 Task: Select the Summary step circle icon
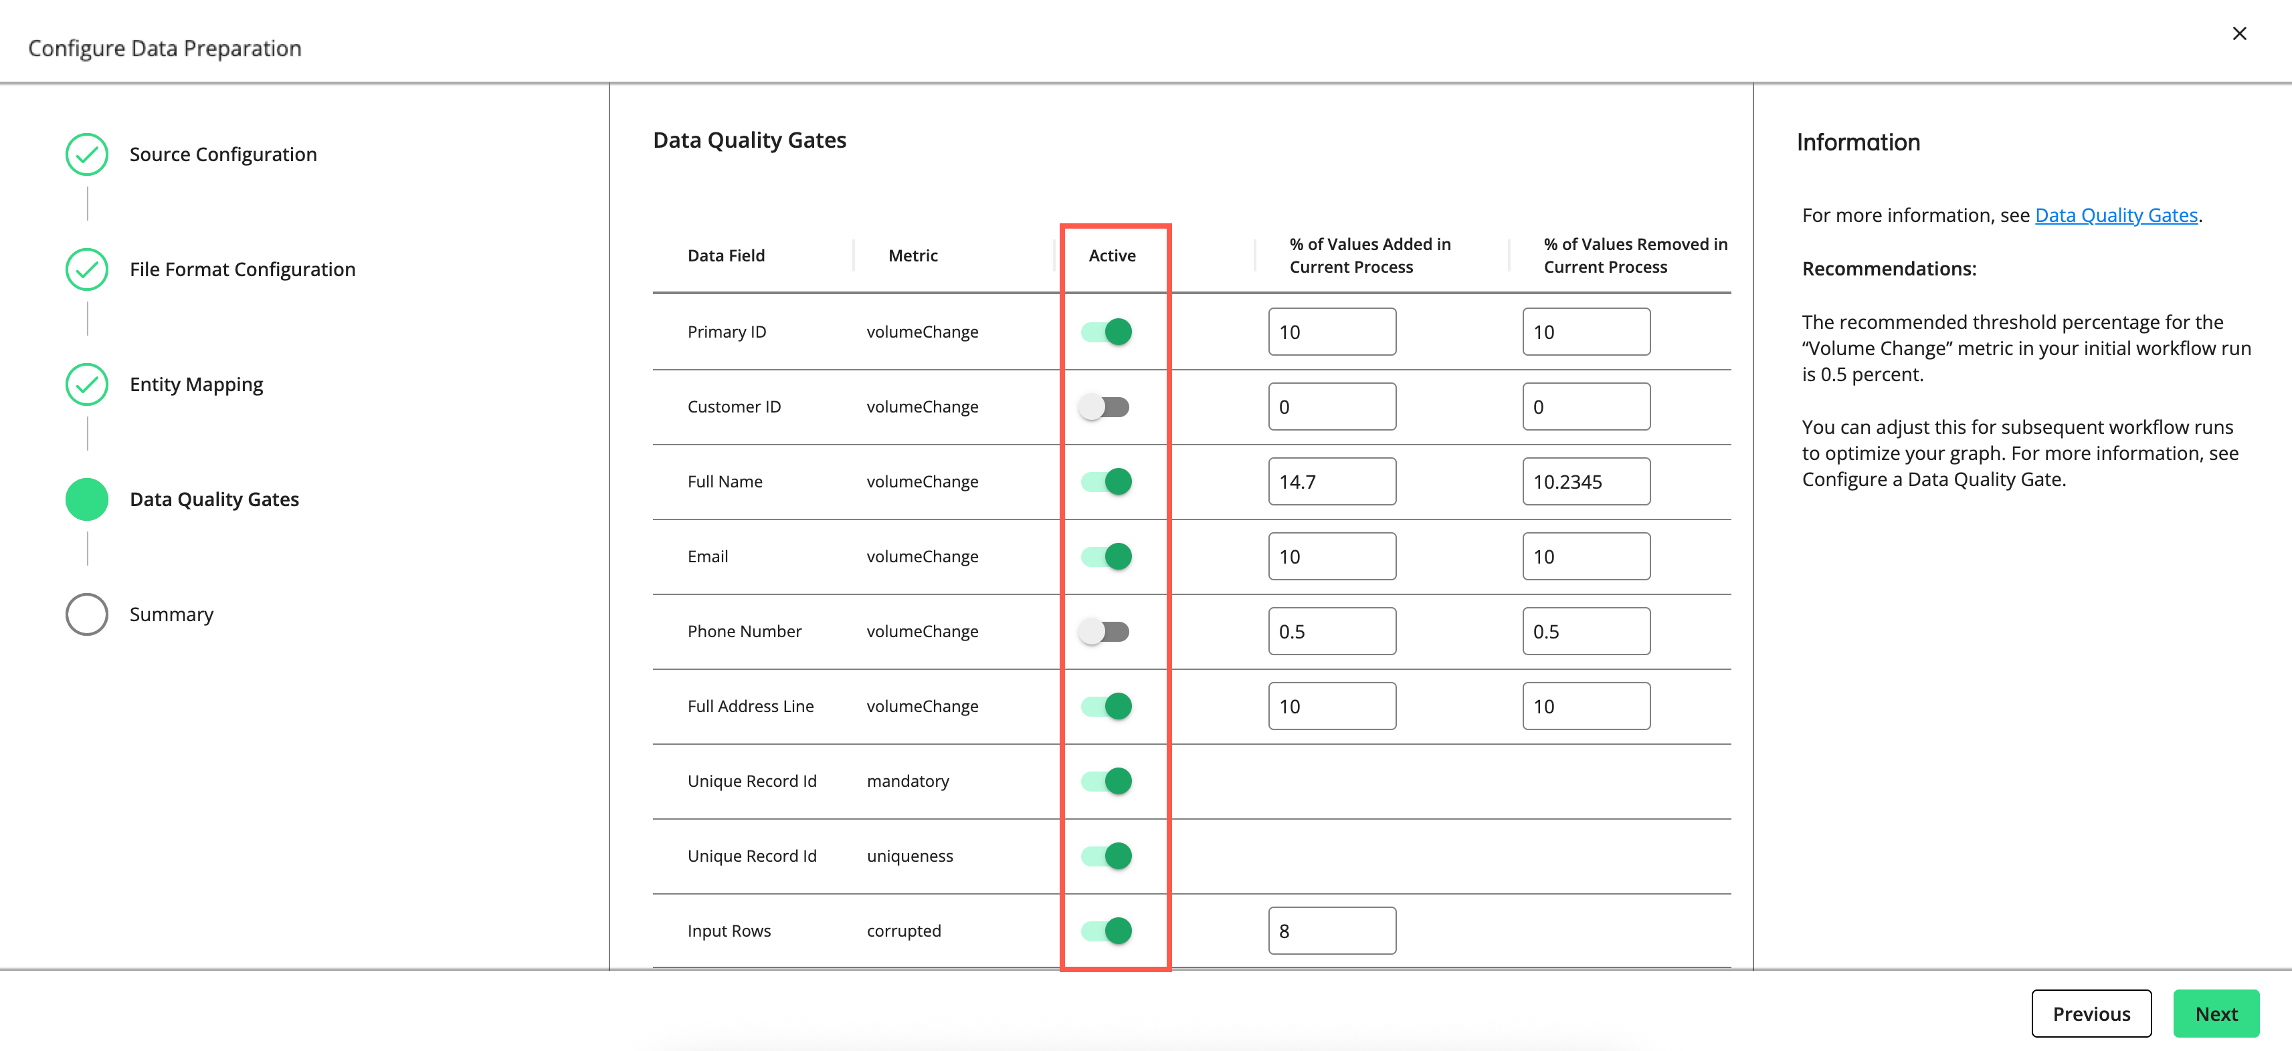(x=86, y=614)
